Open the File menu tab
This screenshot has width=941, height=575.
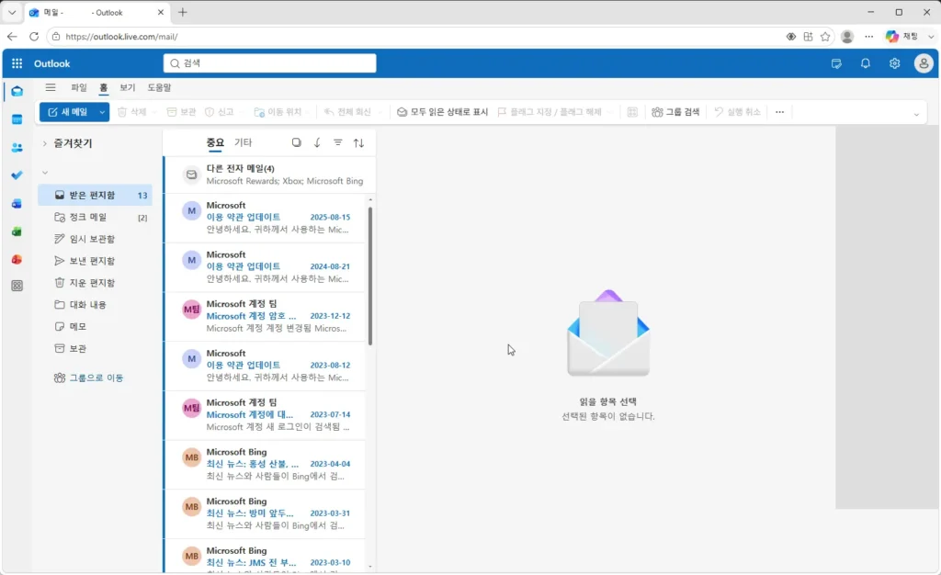[79, 87]
